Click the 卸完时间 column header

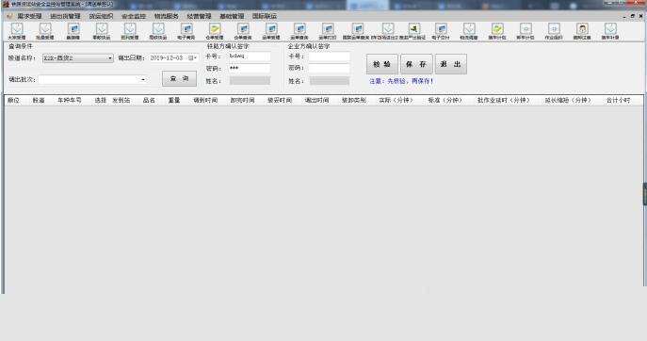pyautogui.click(x=242, y=100)
